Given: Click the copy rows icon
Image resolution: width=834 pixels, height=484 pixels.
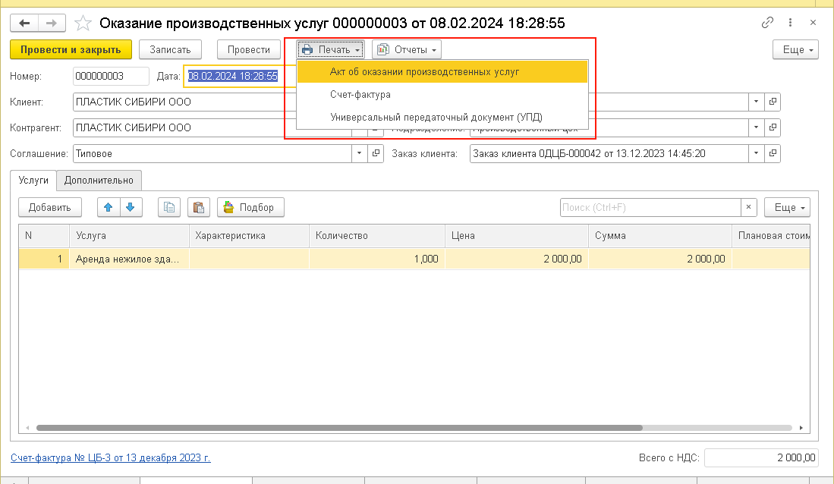Looking at the screenshot, I should [x=170, y=207].
